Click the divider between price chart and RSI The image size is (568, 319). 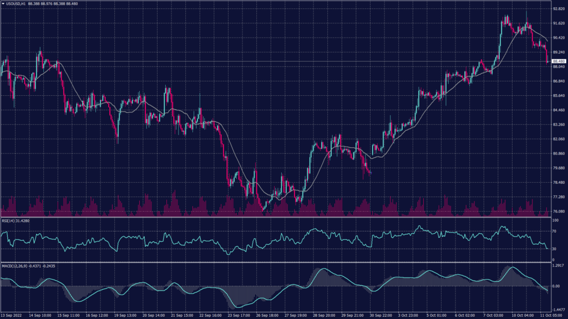pyautogui.click(x=277, y=218)
